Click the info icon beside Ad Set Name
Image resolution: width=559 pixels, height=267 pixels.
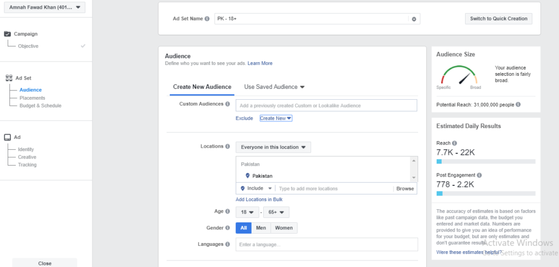207,19
